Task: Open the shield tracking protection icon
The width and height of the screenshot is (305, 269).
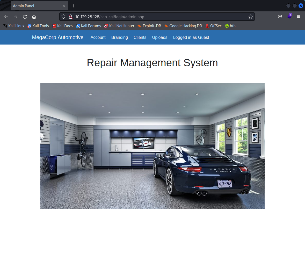Action: tap(63, 17)
